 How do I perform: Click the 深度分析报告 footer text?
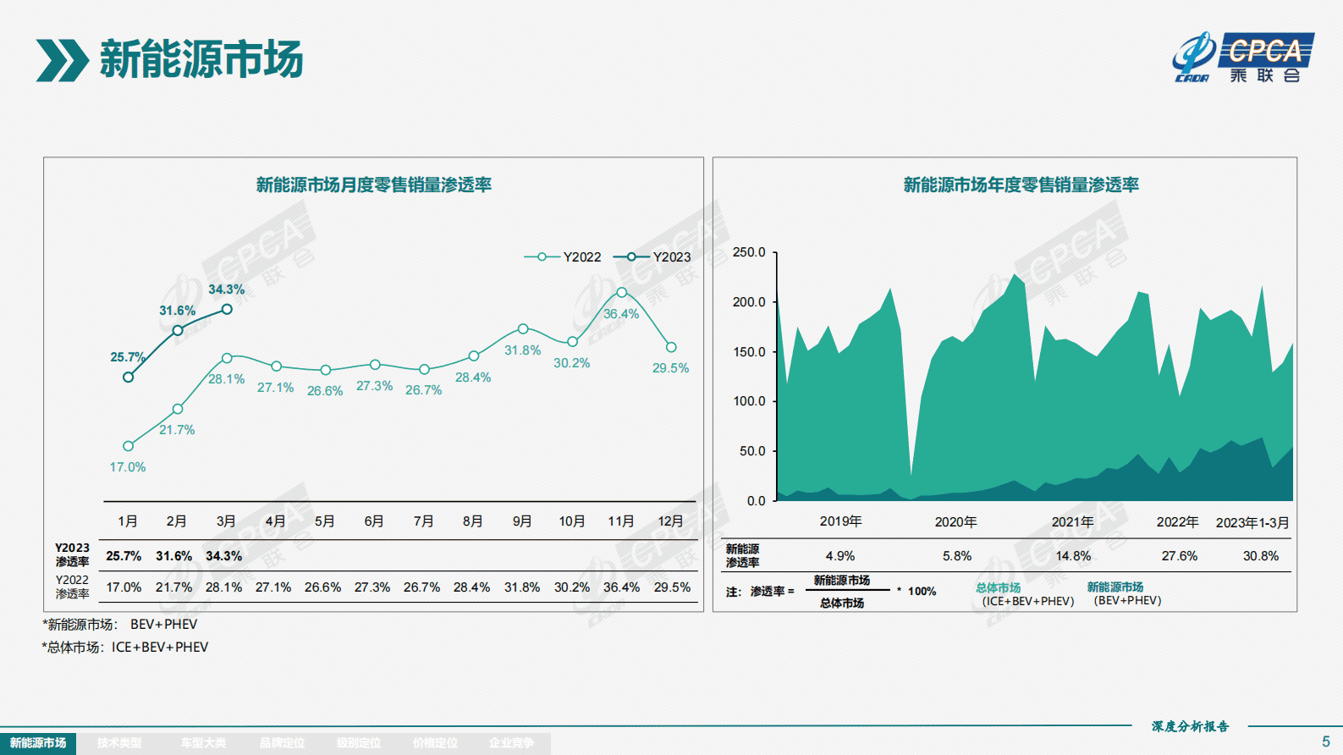[x=1190, y=726]
